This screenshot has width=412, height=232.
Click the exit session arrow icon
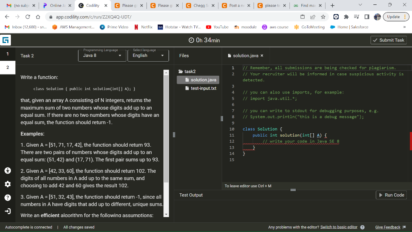pos(8,211)
